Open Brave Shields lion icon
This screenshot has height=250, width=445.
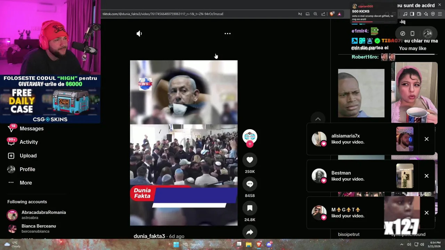332,14
